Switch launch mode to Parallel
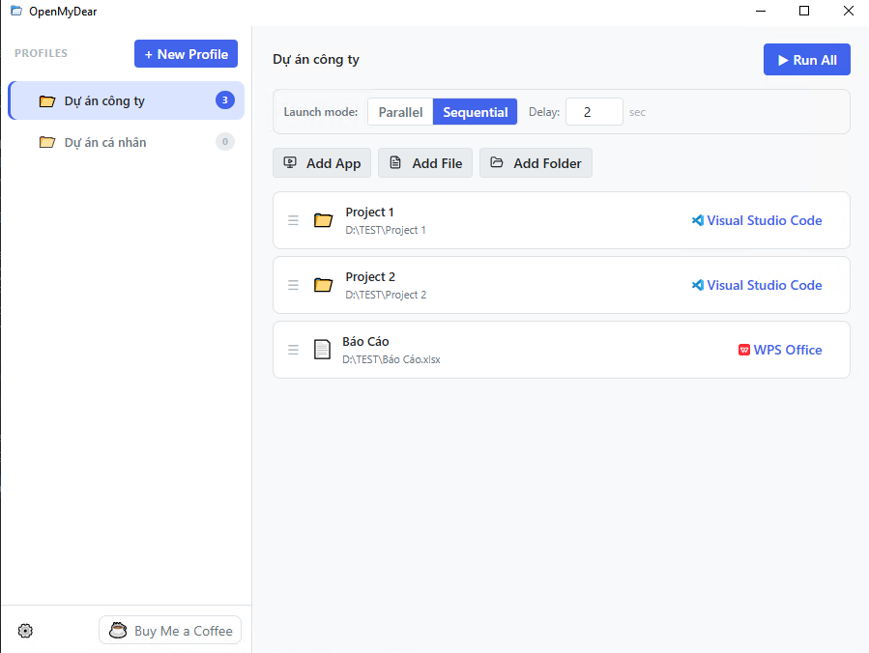The height and width of the screenshot is (653, 869). click(x=400, y=112)
